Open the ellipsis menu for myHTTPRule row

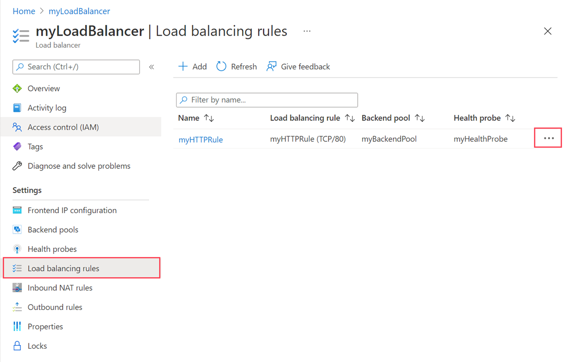tap(548, 138)
